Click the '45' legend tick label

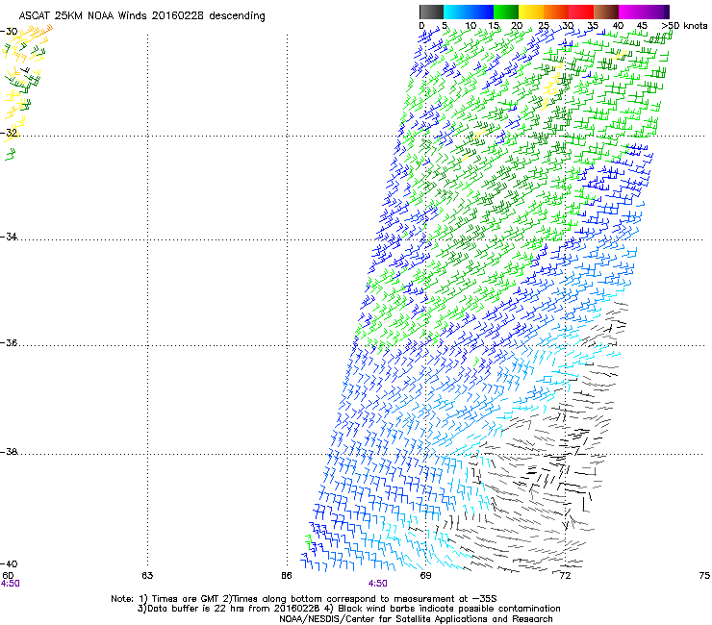click(642, 26)
